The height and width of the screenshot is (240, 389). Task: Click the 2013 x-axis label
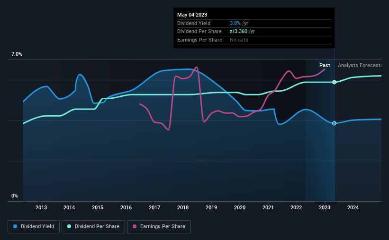(41, 207)
